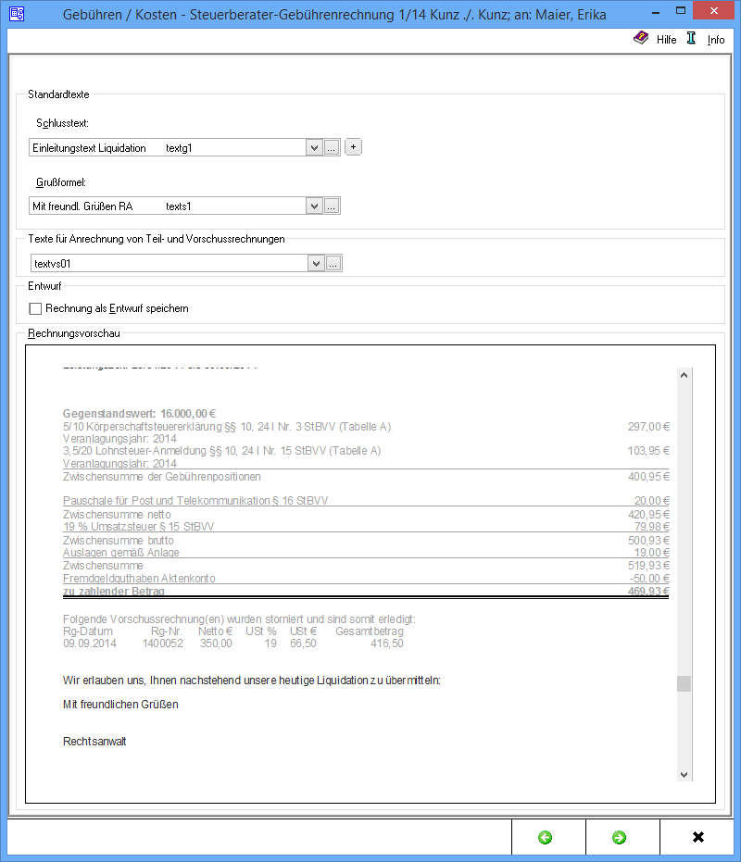
Task: Click Zwischensumme der Gebührenpositionen line
Action: tap(162, 477)
